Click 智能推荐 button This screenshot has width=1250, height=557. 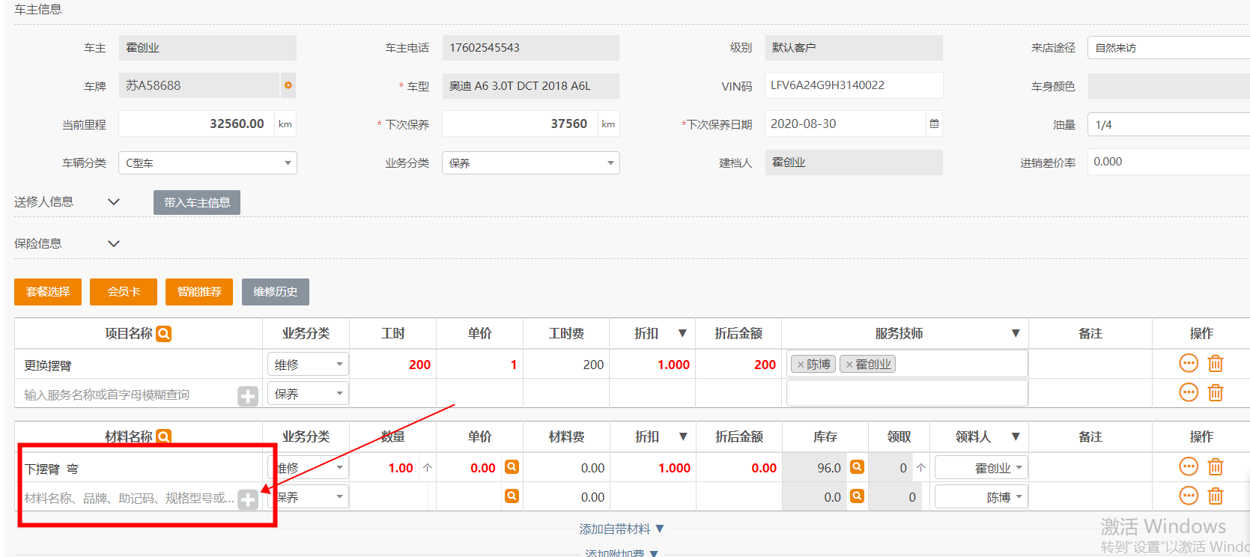point(199,292)
